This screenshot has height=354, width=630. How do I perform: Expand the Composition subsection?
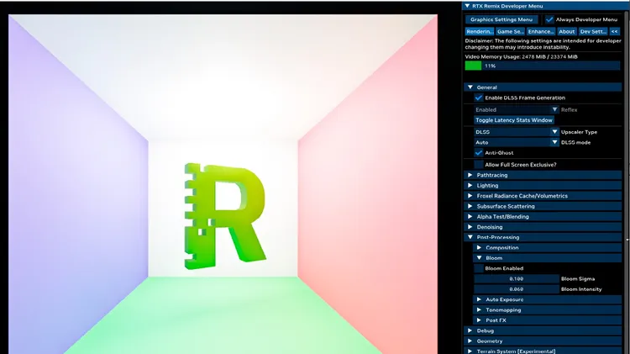click(x=549, y=248)
